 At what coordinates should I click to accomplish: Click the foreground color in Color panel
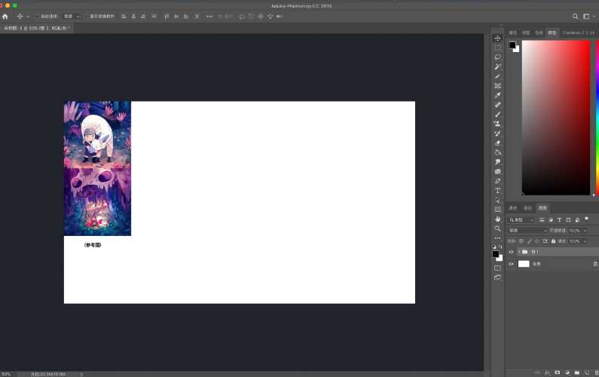click(512, 45)
